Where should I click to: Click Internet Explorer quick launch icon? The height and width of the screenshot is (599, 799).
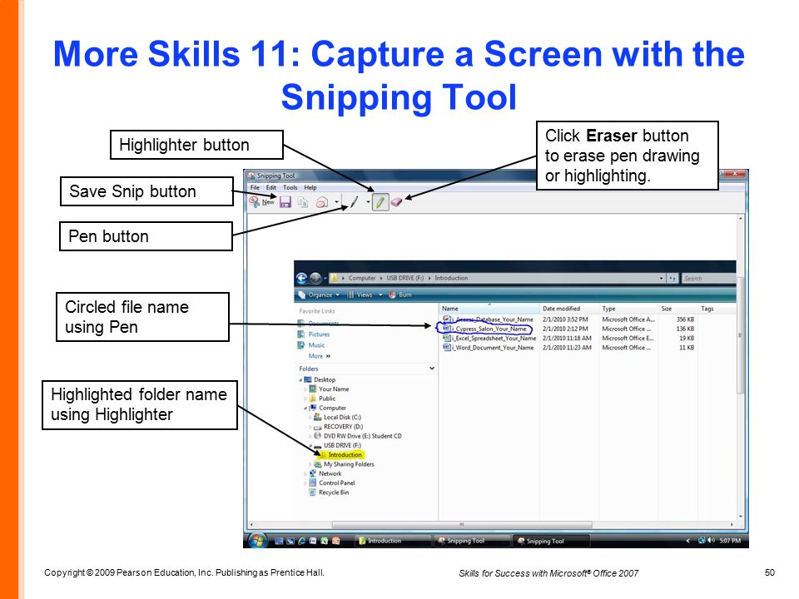(301, 541)
